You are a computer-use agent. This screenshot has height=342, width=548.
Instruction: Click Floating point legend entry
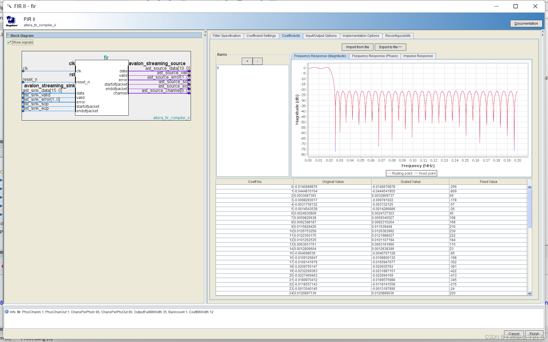400,173
